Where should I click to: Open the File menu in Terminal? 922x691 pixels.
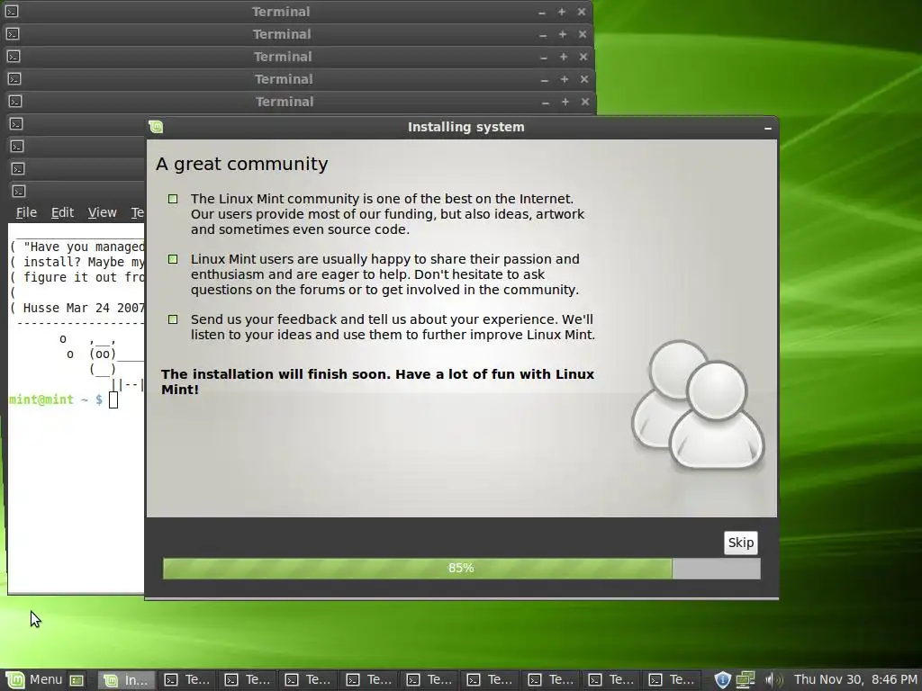tap(26, 212)
